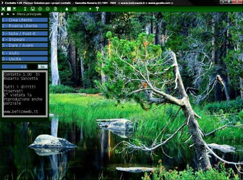This screenshot has width=243, height=180.
Task: Choose "0 - Uscita" to exit
Action: click(25, 59)
